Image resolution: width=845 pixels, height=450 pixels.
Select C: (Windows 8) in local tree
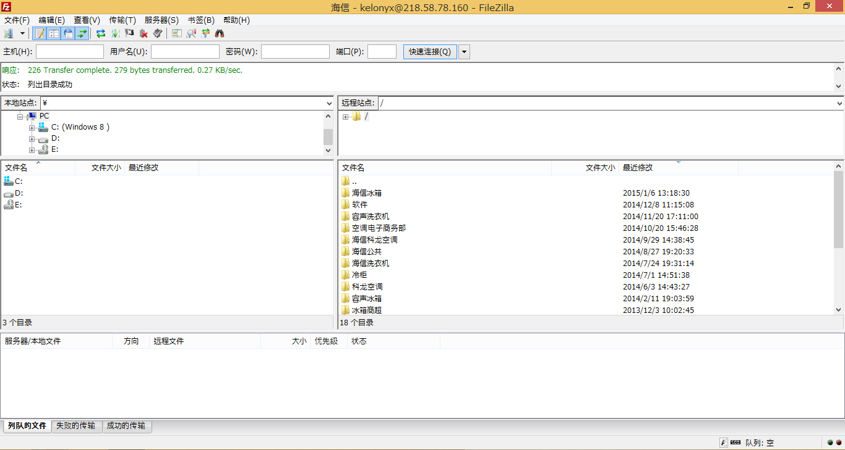point(80,127)
